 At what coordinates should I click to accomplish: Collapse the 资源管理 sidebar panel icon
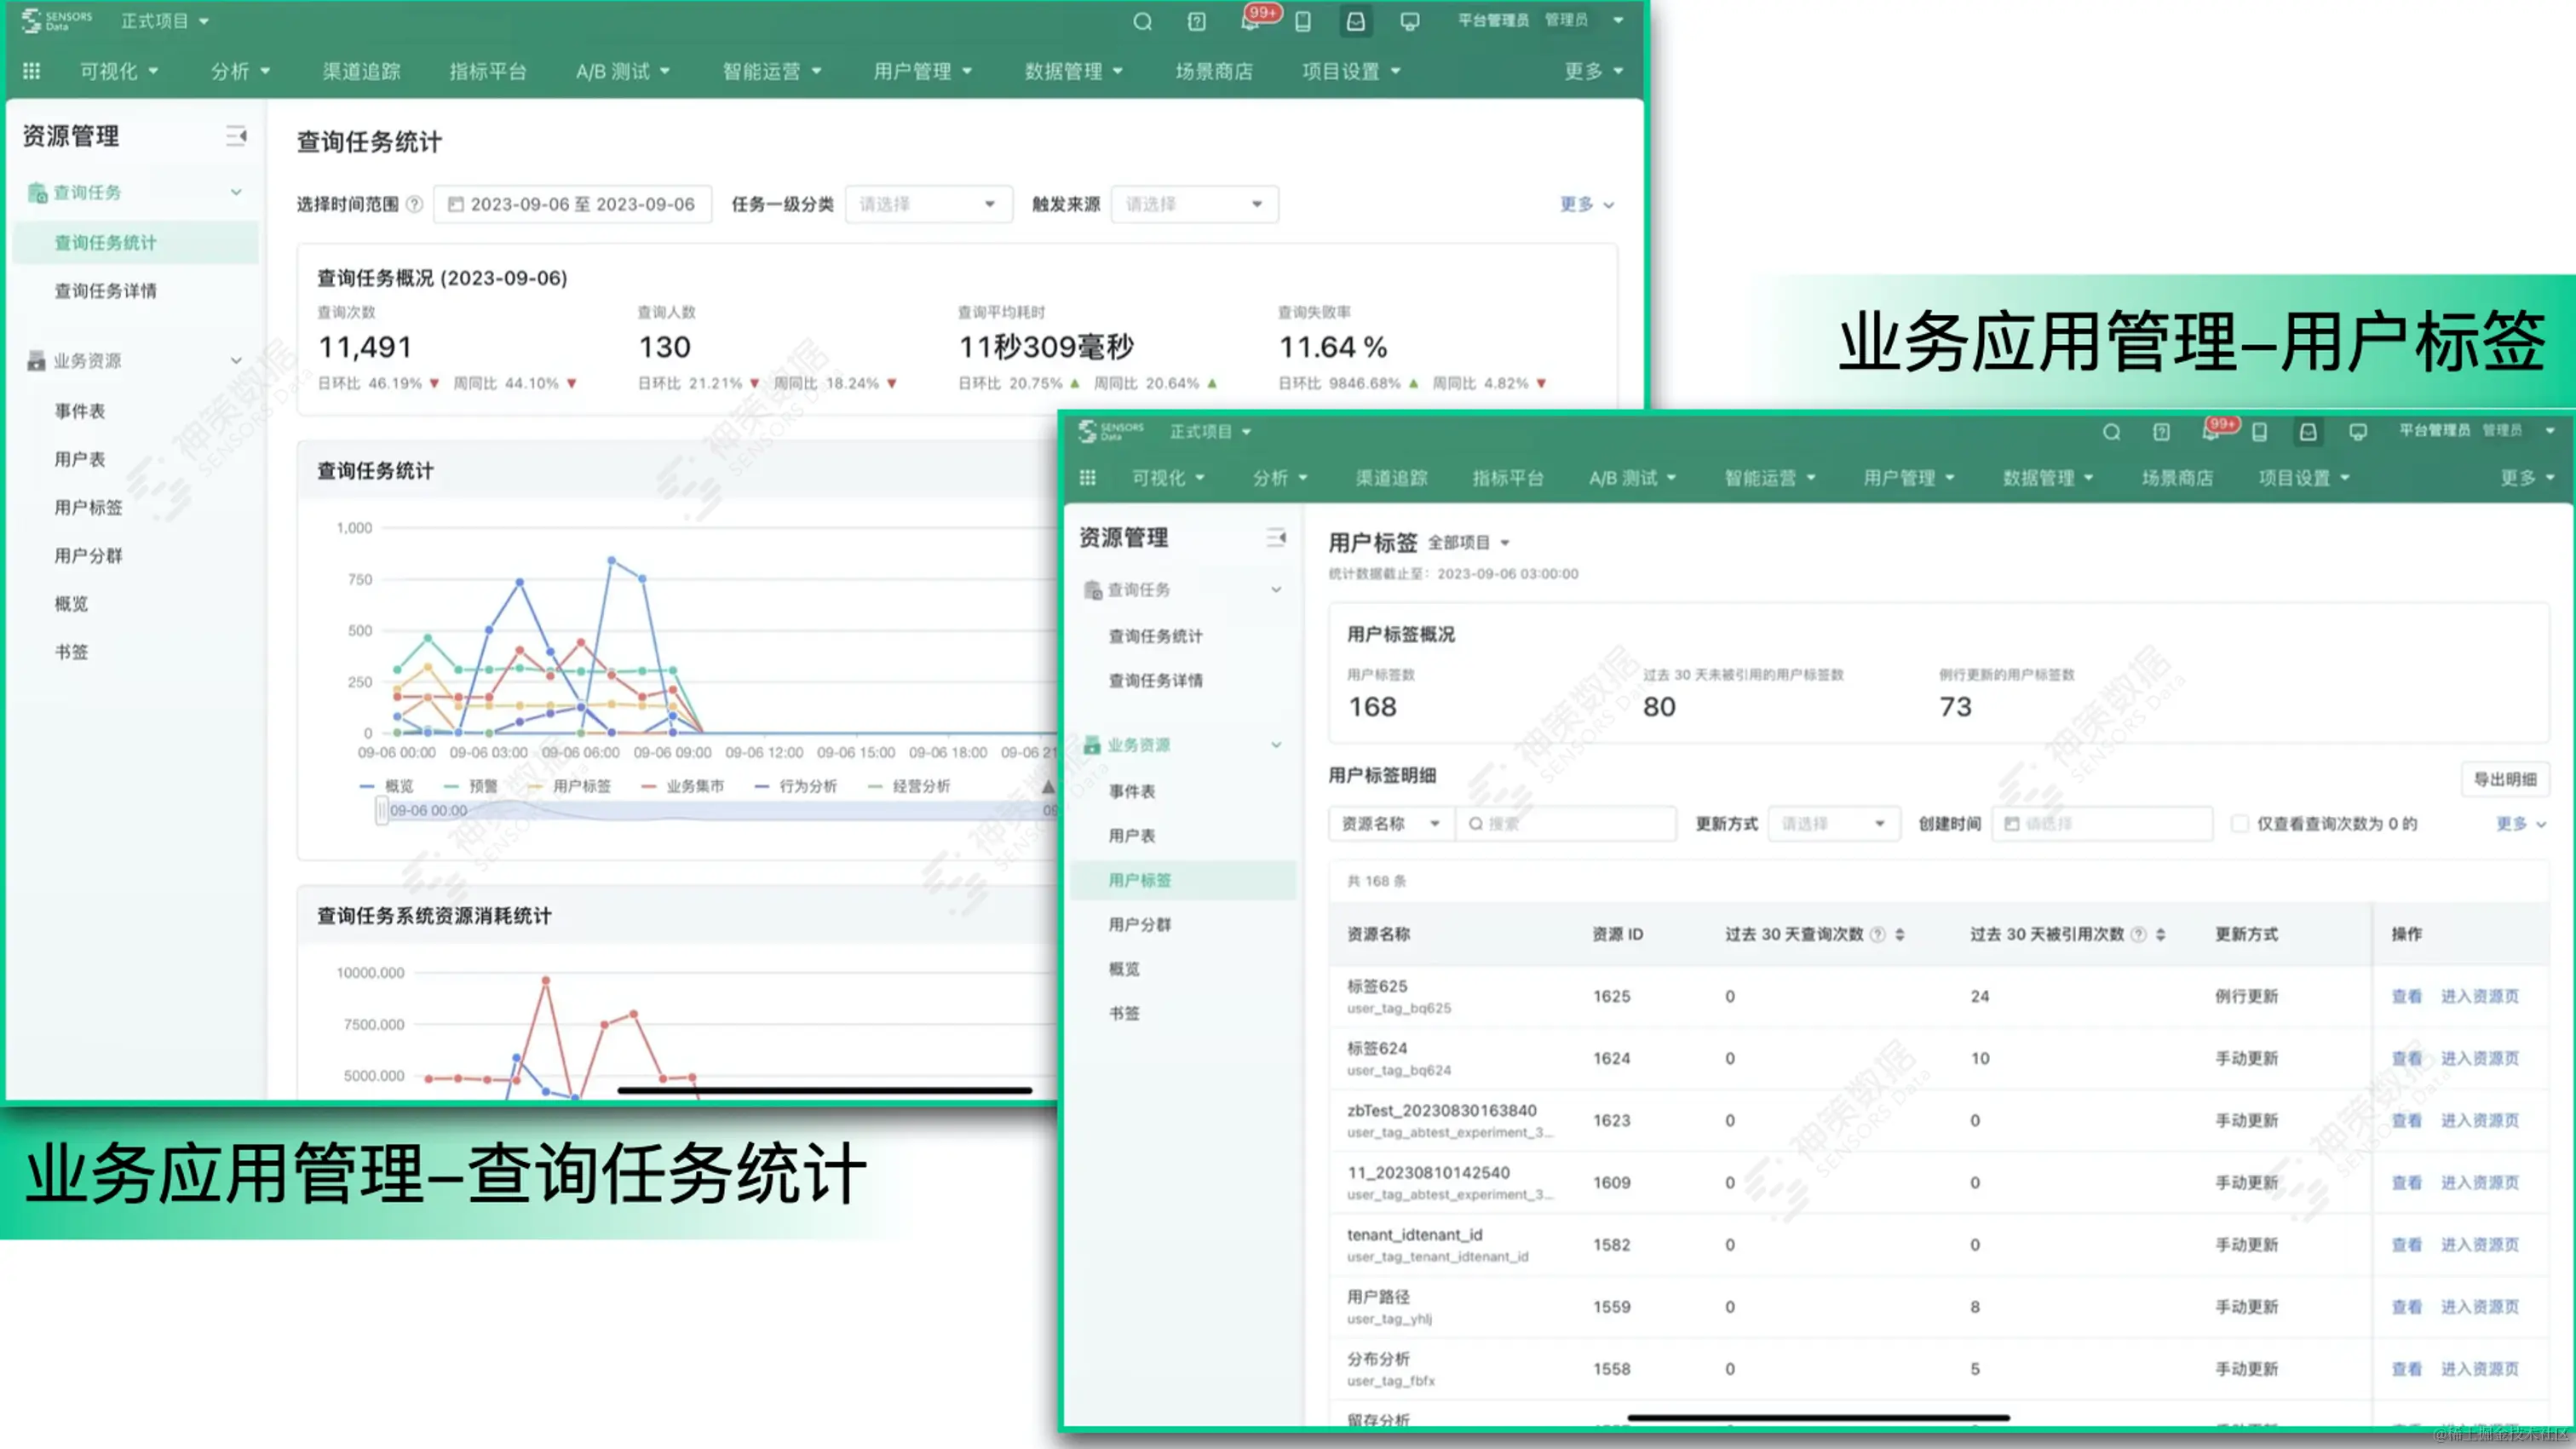236,136
